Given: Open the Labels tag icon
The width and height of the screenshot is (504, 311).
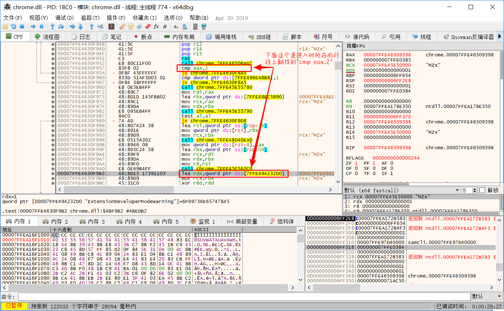Looking at the screenshot, I should (139, 27).
